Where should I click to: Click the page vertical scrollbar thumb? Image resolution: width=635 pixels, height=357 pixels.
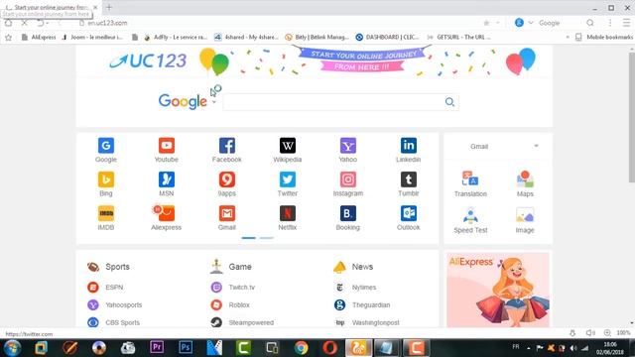pos(631,117)
